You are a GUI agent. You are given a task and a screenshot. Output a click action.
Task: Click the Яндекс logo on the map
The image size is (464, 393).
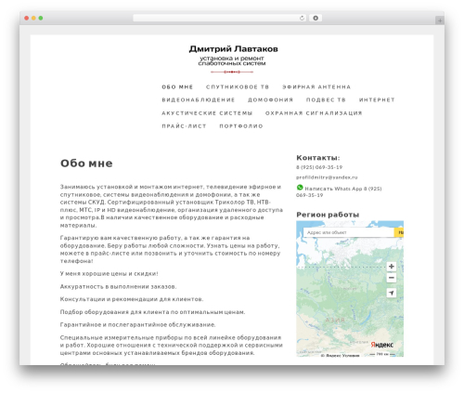pyautogui.click(x=382, y=345)
